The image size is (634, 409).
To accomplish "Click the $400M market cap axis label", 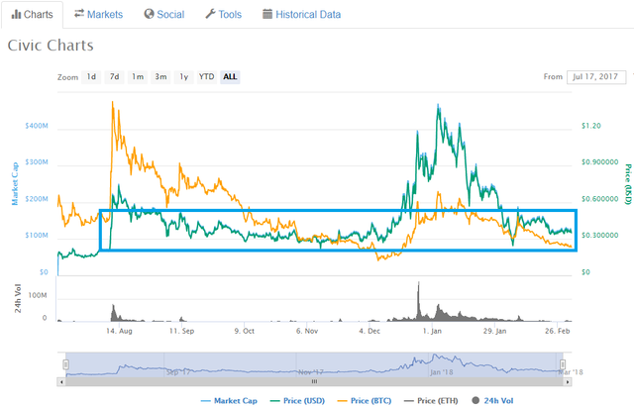I will pyautogui.click(x=37, y=126).
